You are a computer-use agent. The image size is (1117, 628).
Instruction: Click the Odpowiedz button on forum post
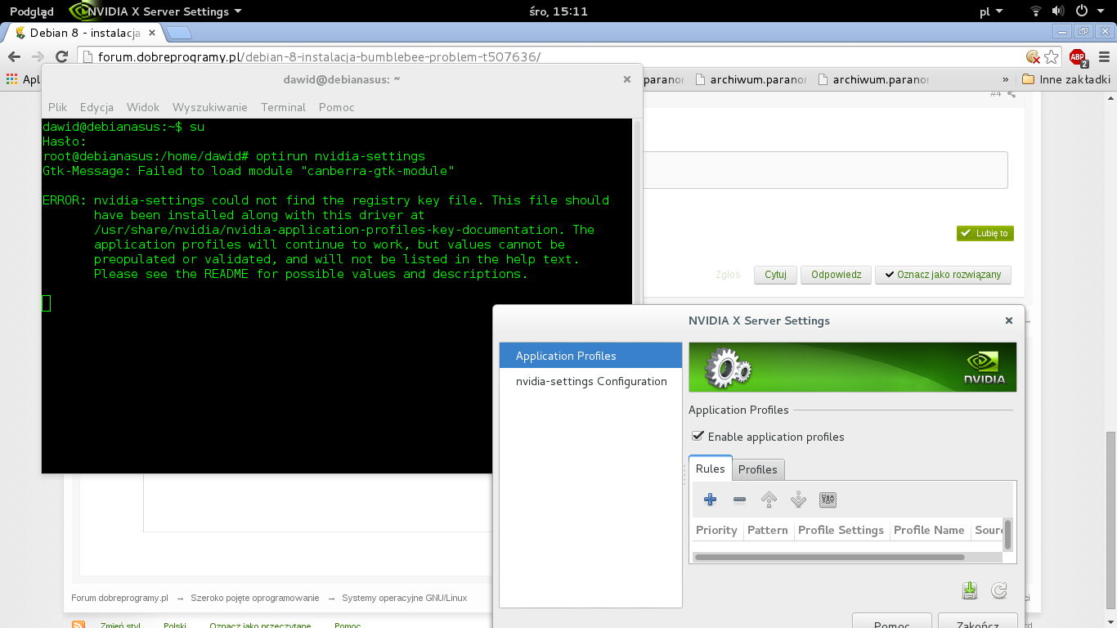coord(836,275)
